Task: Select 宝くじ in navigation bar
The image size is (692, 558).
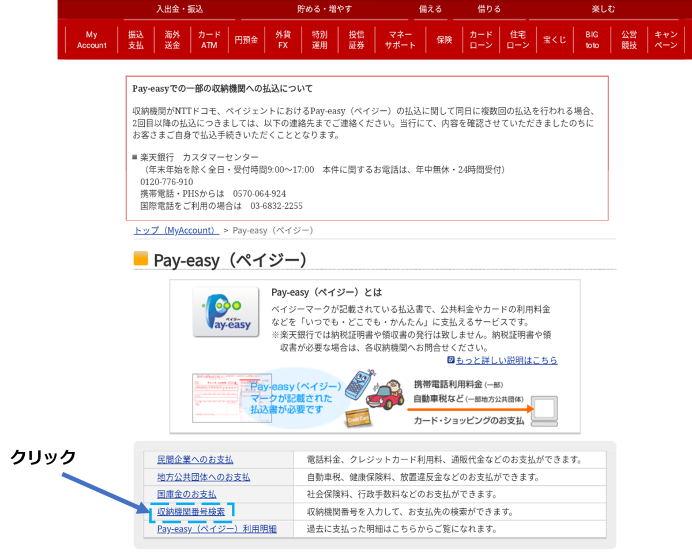Action: pyautogui.click(x=555, y=40)
